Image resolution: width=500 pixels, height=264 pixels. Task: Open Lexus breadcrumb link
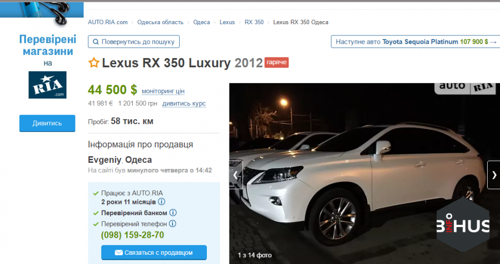pyautogui.click(x=227, y=22)
